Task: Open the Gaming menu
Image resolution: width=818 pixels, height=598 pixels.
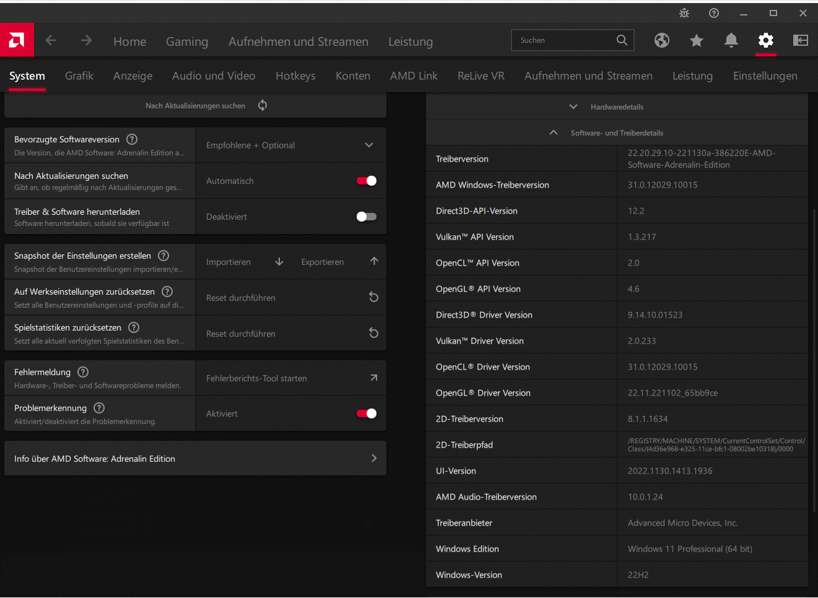Action: point(187,41)
